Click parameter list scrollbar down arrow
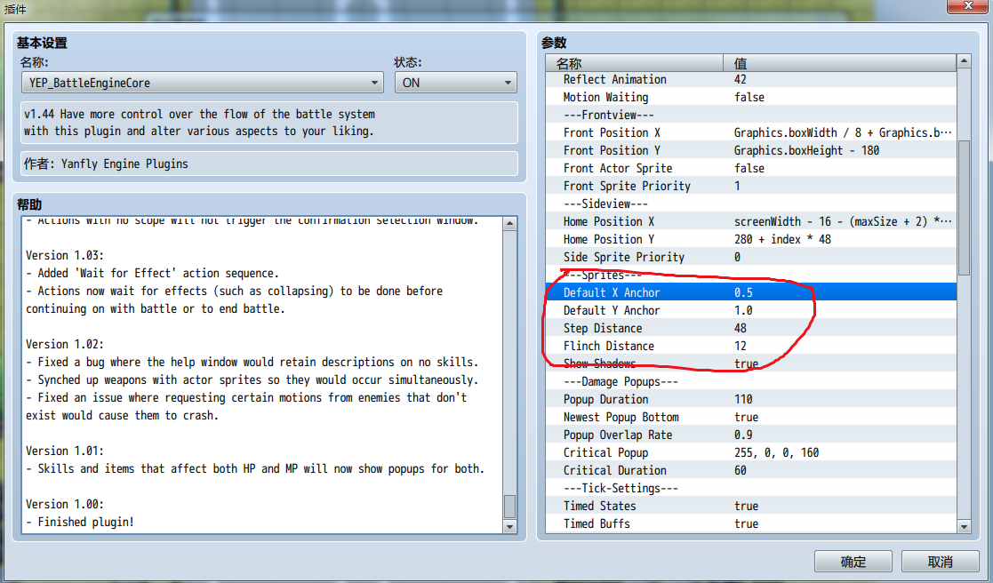 (964, 527)
